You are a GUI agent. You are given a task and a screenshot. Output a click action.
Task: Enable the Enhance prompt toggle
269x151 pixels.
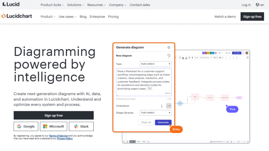169,99
